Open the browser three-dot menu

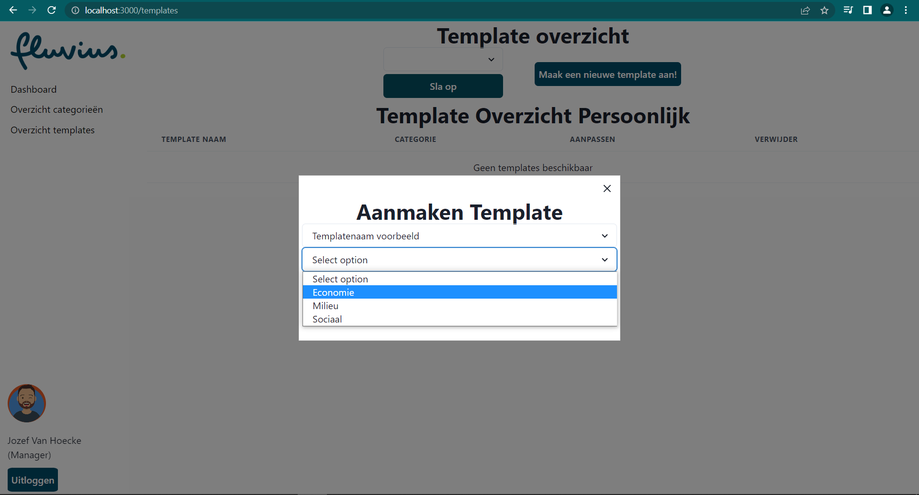pos(906,10)
